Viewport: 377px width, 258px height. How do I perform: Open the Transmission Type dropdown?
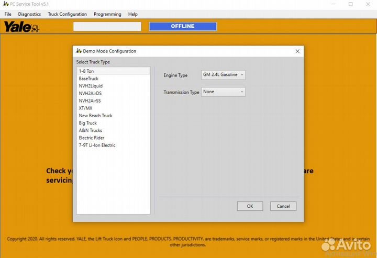tap(223, 92)
